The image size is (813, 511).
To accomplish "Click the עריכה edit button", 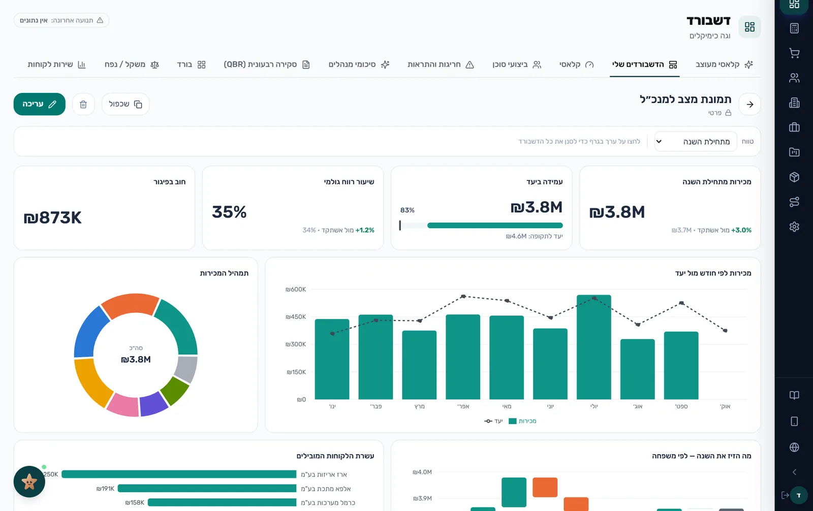I will pos(40,104).
